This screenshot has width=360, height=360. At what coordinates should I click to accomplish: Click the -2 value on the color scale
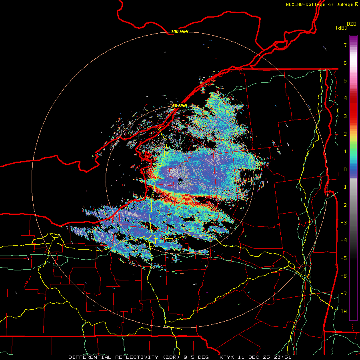344,205
